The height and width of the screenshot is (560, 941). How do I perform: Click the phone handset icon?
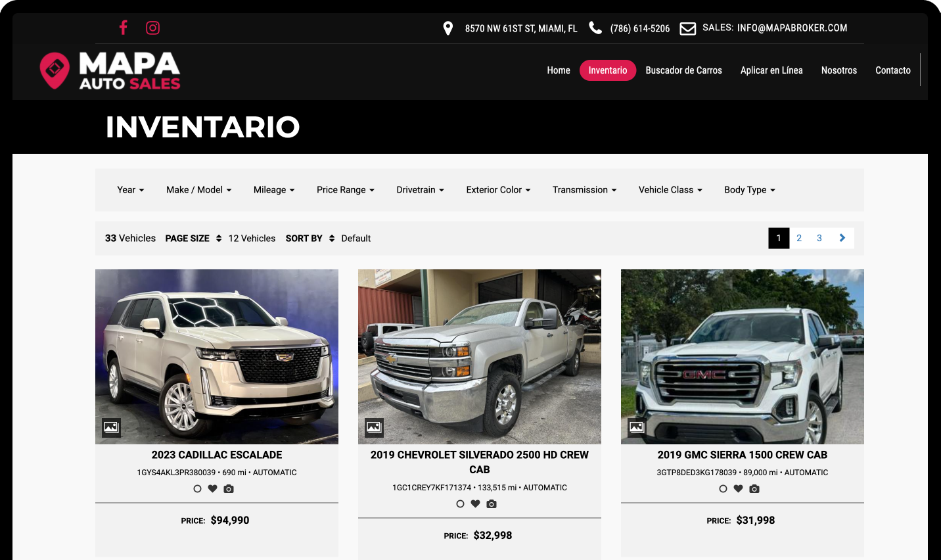(595, 28)
